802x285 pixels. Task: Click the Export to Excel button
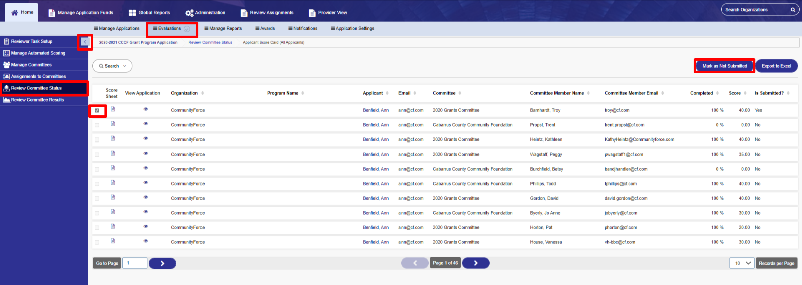click(x=776, y=66)
